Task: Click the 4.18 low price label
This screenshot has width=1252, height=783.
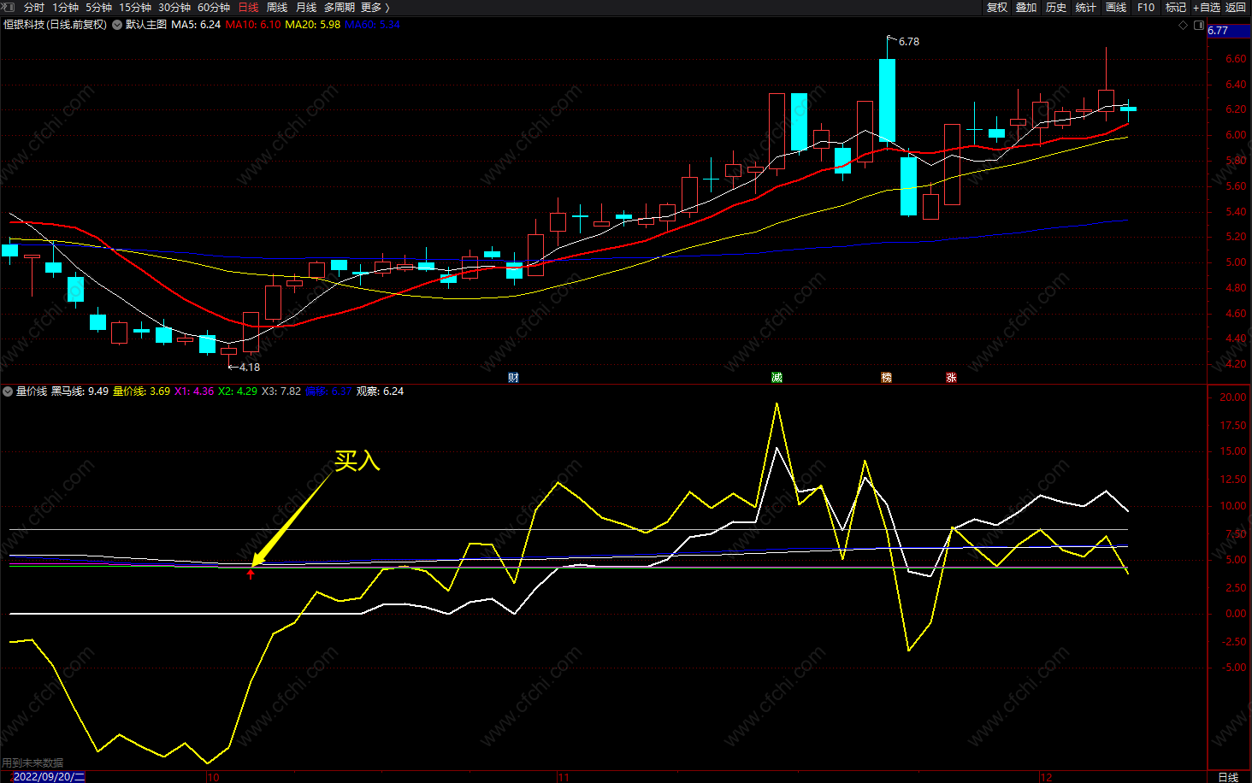Action: 249,368
